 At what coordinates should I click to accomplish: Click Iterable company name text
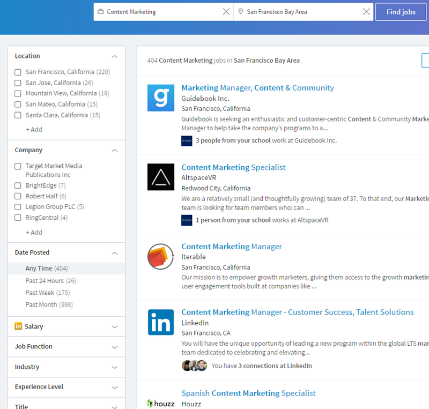[194, 257]
